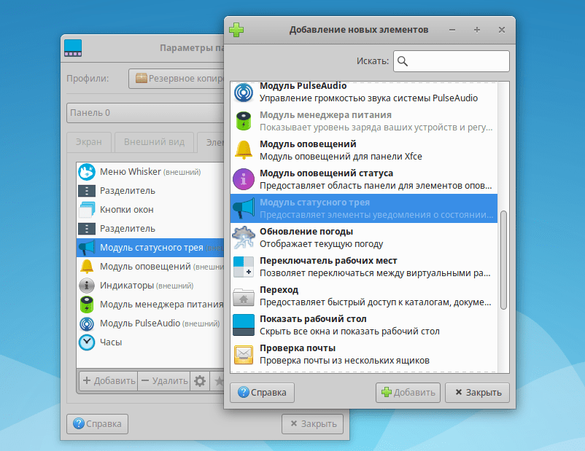
Task: Click the Часы clock icon
Action: tap(87, 342)
